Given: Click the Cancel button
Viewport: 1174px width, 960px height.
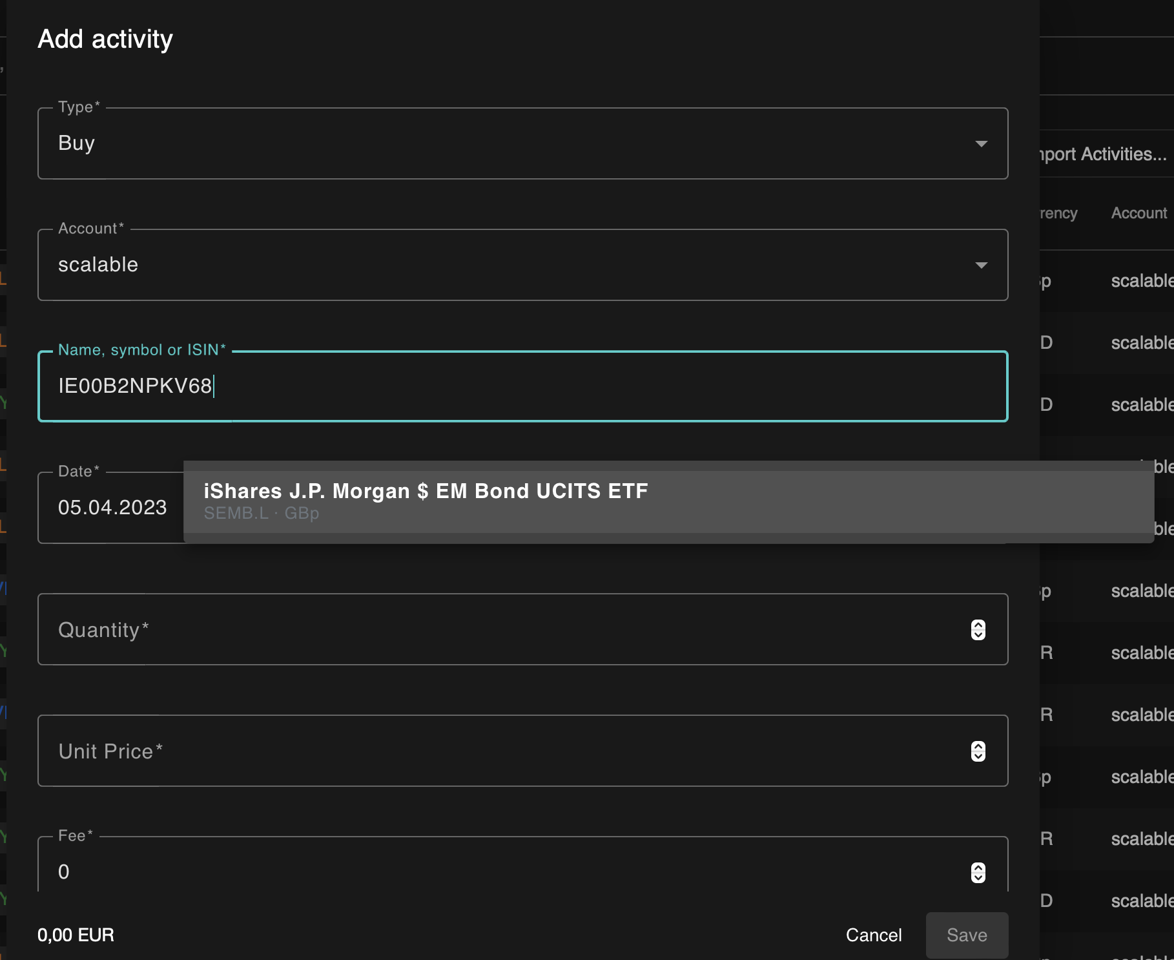Looking at the screenshot, I should (873, 935).
